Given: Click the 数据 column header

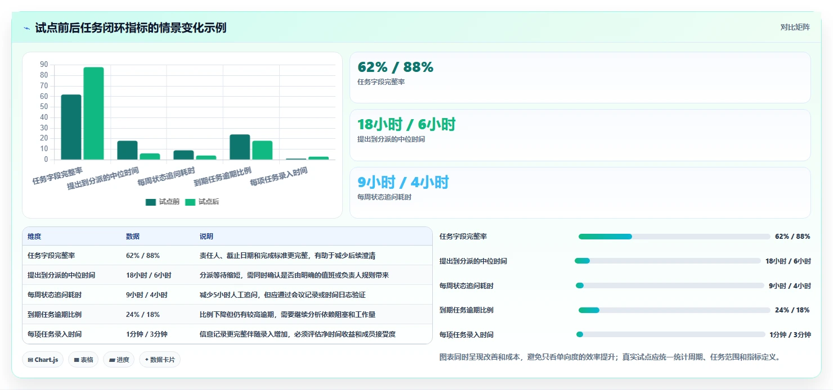Looking at the screenshot, I should click(133, 237).
